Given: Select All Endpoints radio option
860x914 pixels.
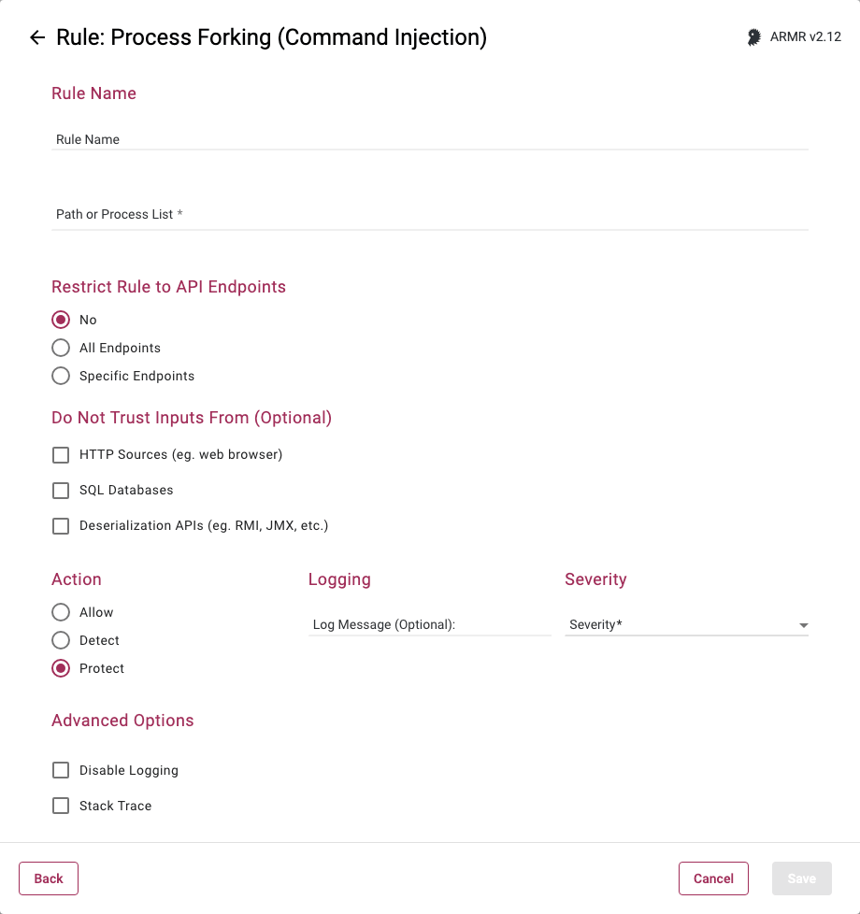Looking at the screenshot, I should click(61, 348).
